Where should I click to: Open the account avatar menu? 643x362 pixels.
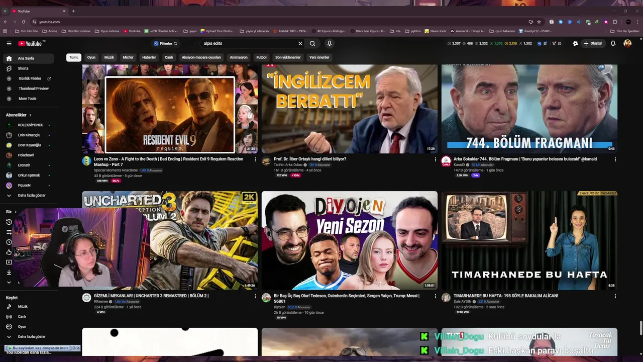pos(627,44)
